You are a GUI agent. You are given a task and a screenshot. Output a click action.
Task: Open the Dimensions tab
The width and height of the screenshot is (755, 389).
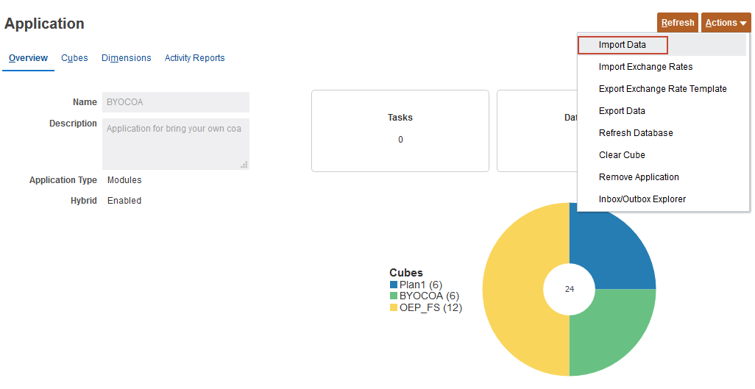pos(127,58)
